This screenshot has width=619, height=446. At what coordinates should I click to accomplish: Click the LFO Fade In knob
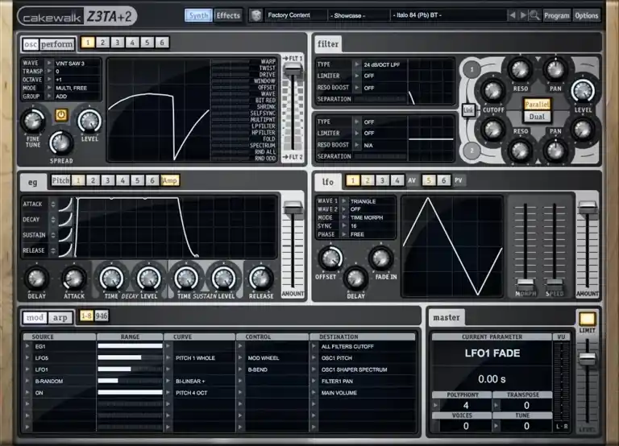[x=381, y=258]
